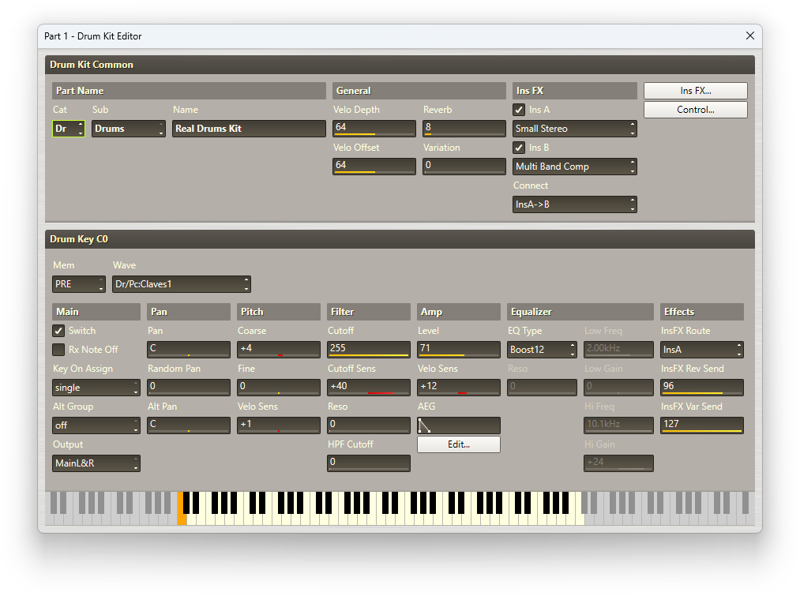
Task: Expand the EQ Type Boost12 dropdown
Action: coord(542,350)
